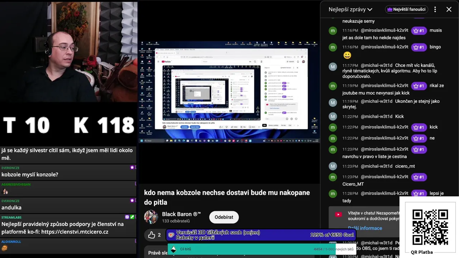Screen dimensions: 459x258
Task: Click the Odebírat subscribe button
Action: pos(224,217)
